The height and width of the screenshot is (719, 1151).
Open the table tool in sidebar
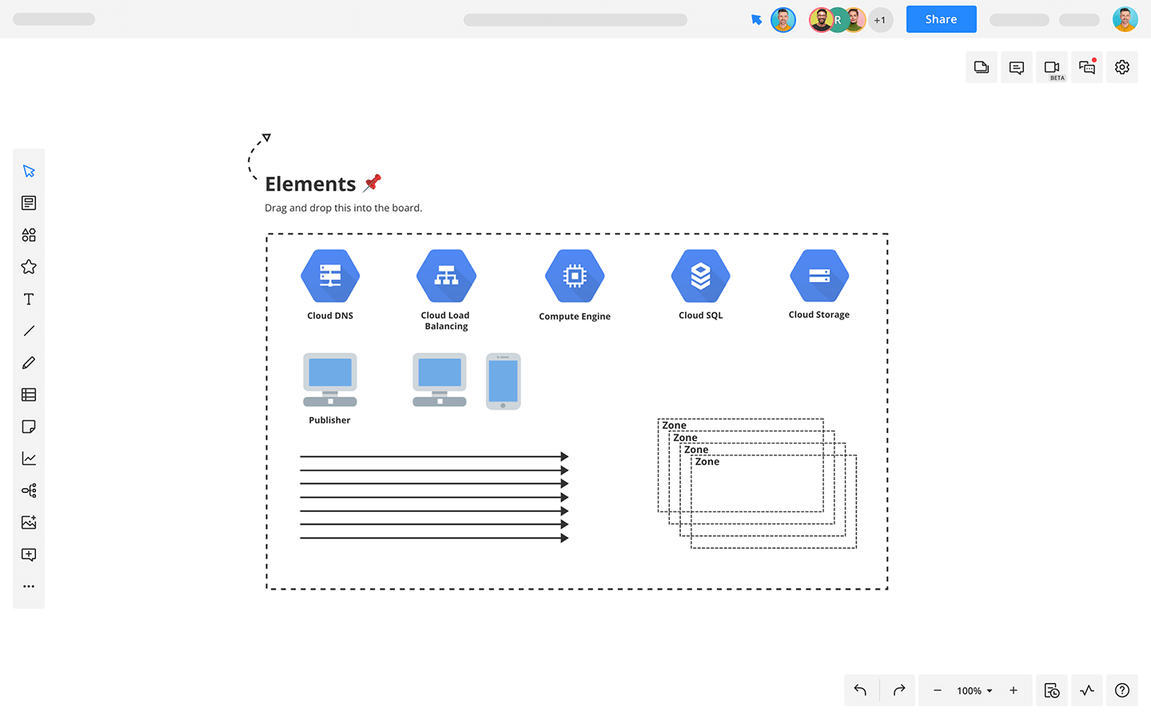pos(29,395)
